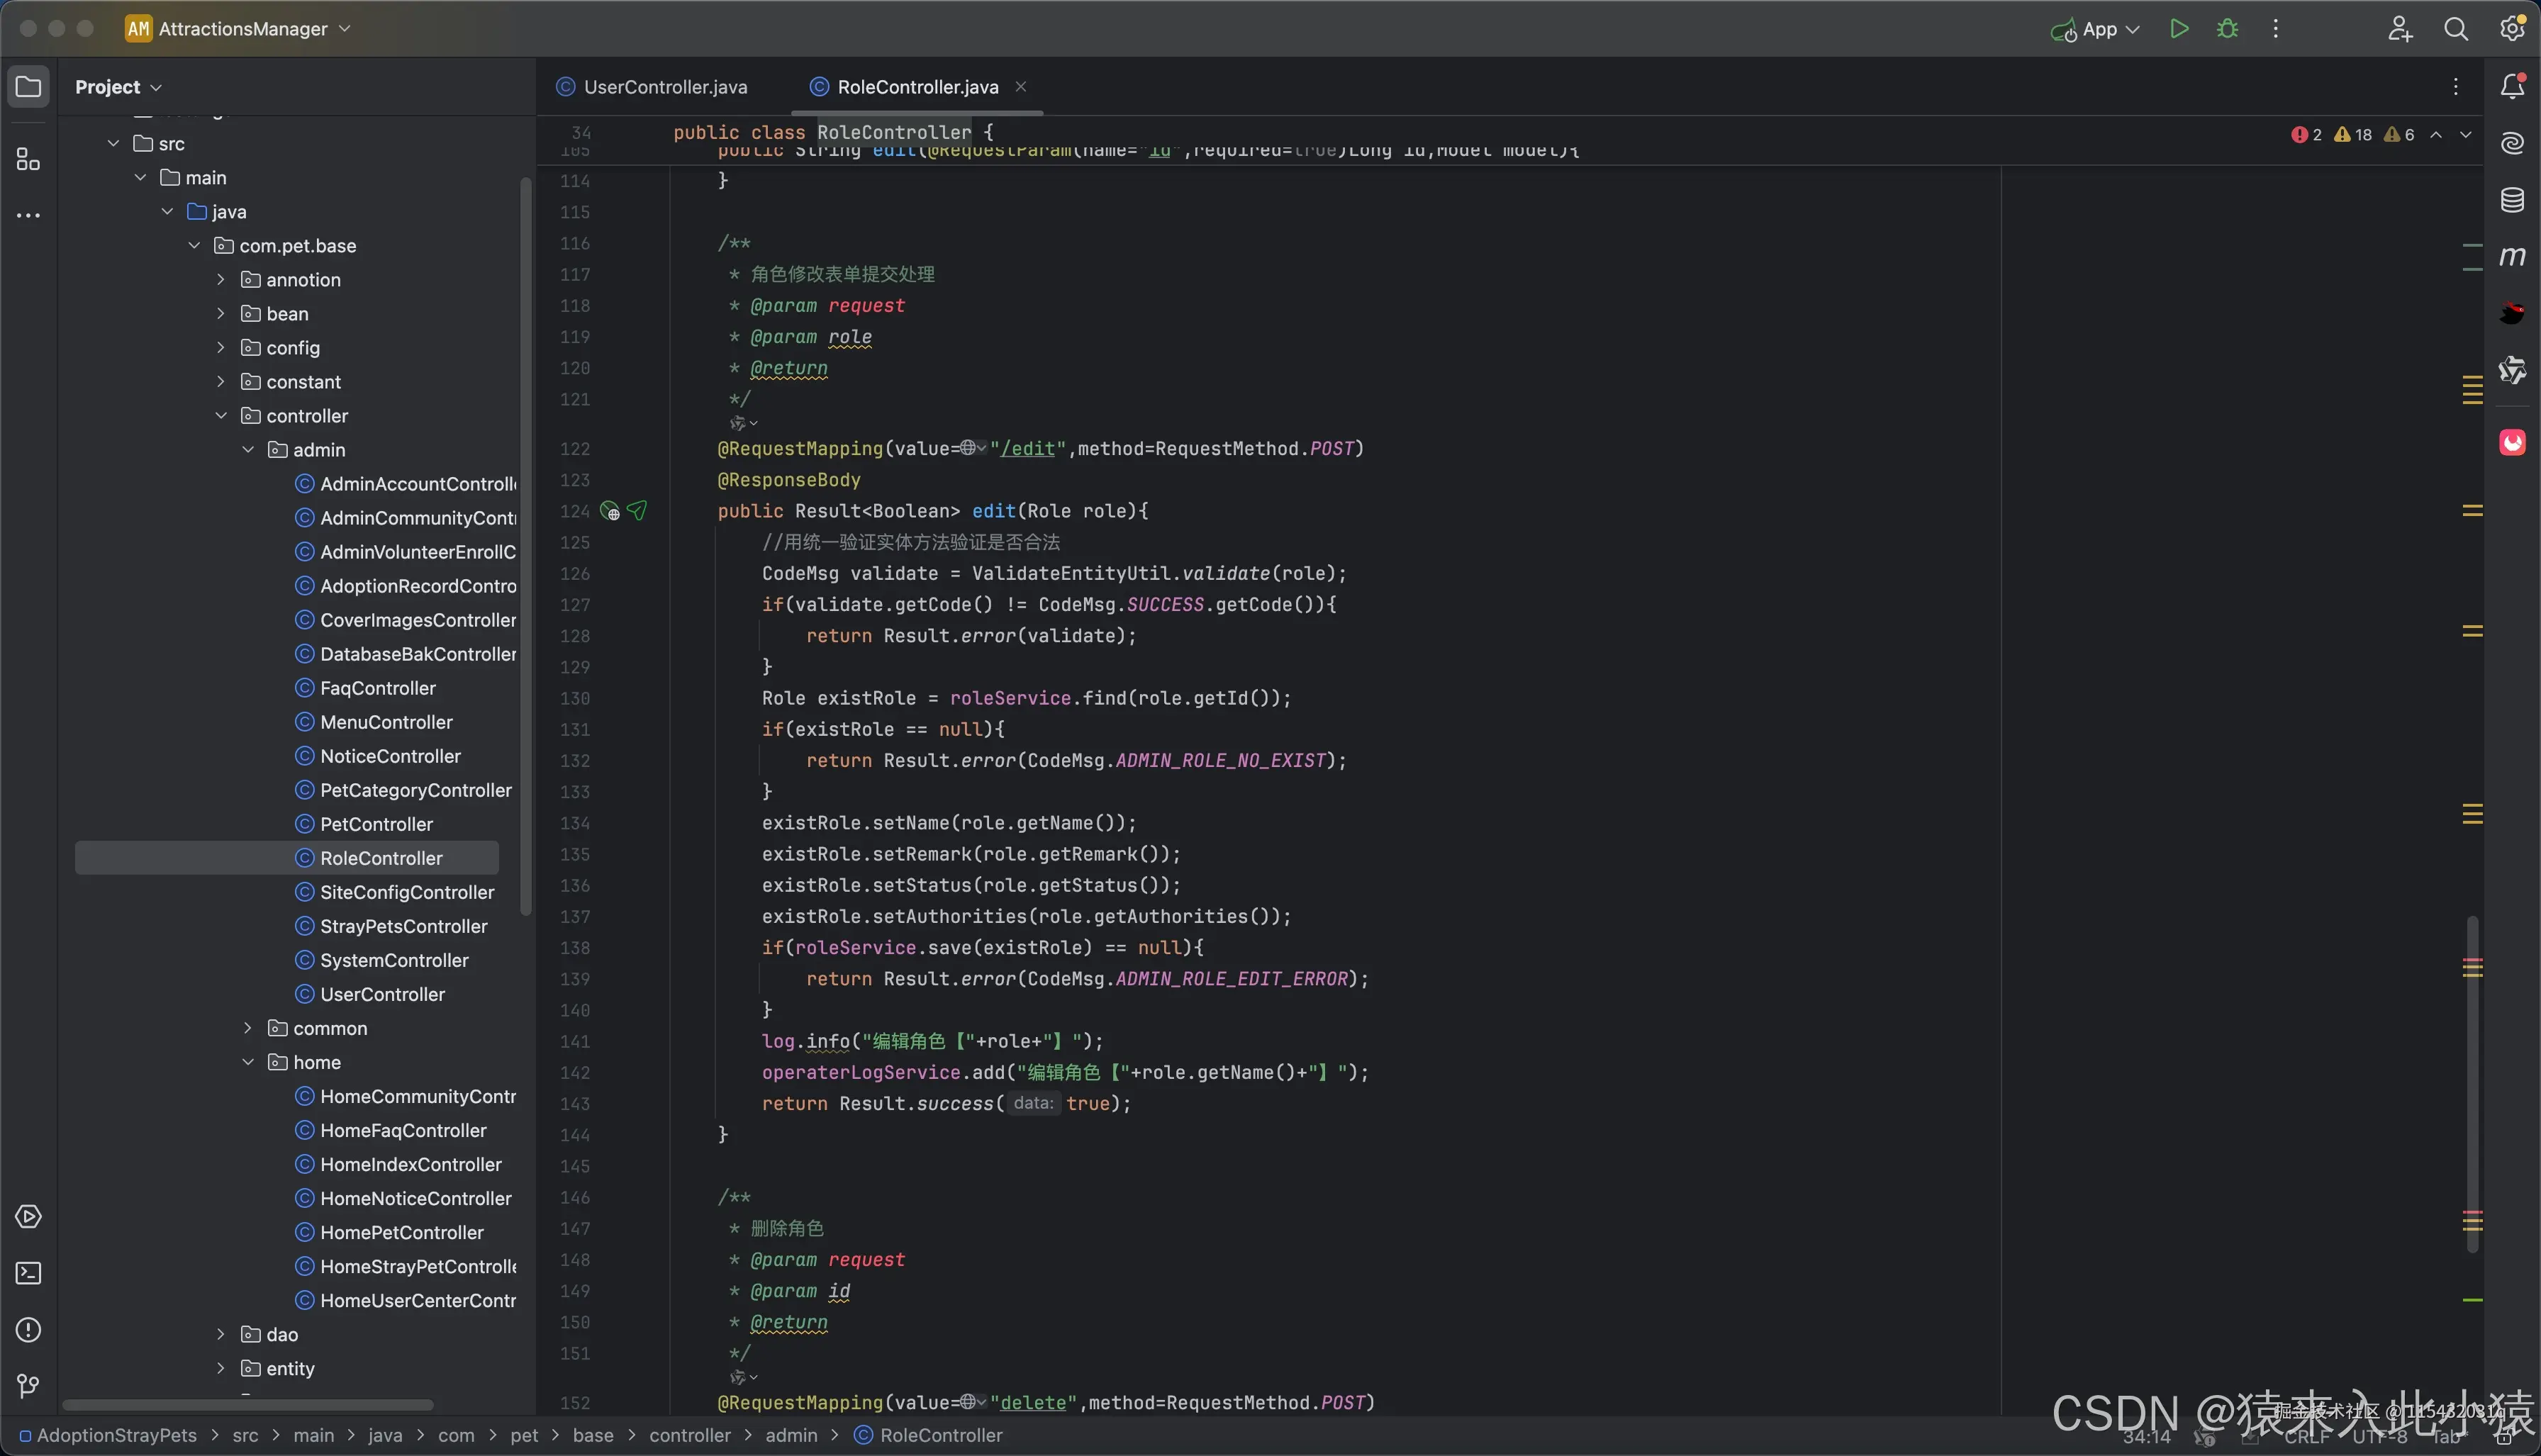Open IDE settings gear

pos(2512,29)
